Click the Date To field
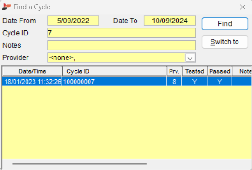The width and height of the screenshot is (252, 170). click(170, 21)
